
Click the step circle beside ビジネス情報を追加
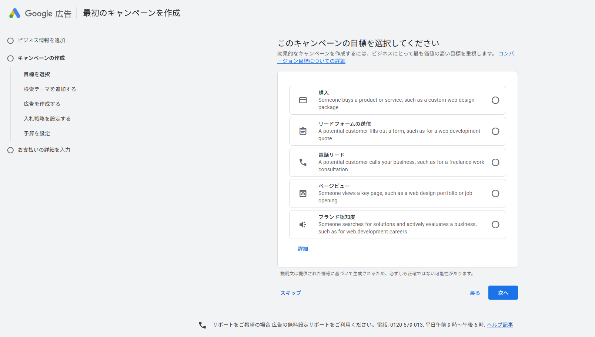click(x=10, y=41)
